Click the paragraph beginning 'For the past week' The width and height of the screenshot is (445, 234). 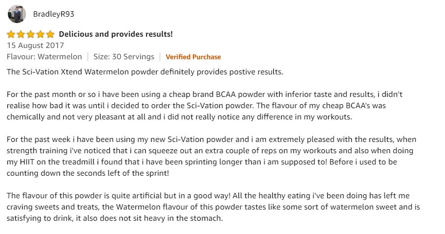pos(211,156)
